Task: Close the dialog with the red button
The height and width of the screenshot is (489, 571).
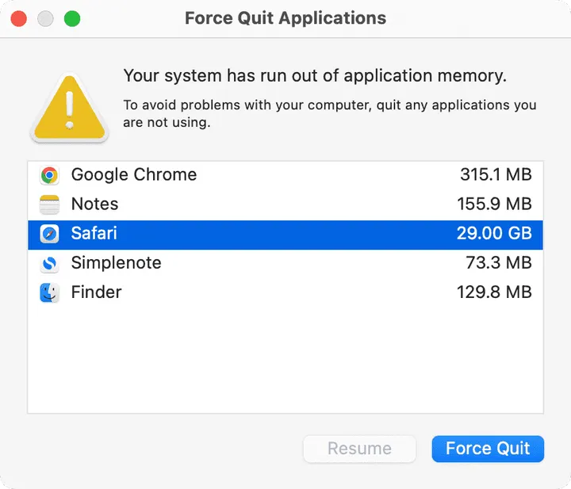Action: coord(18,18)
